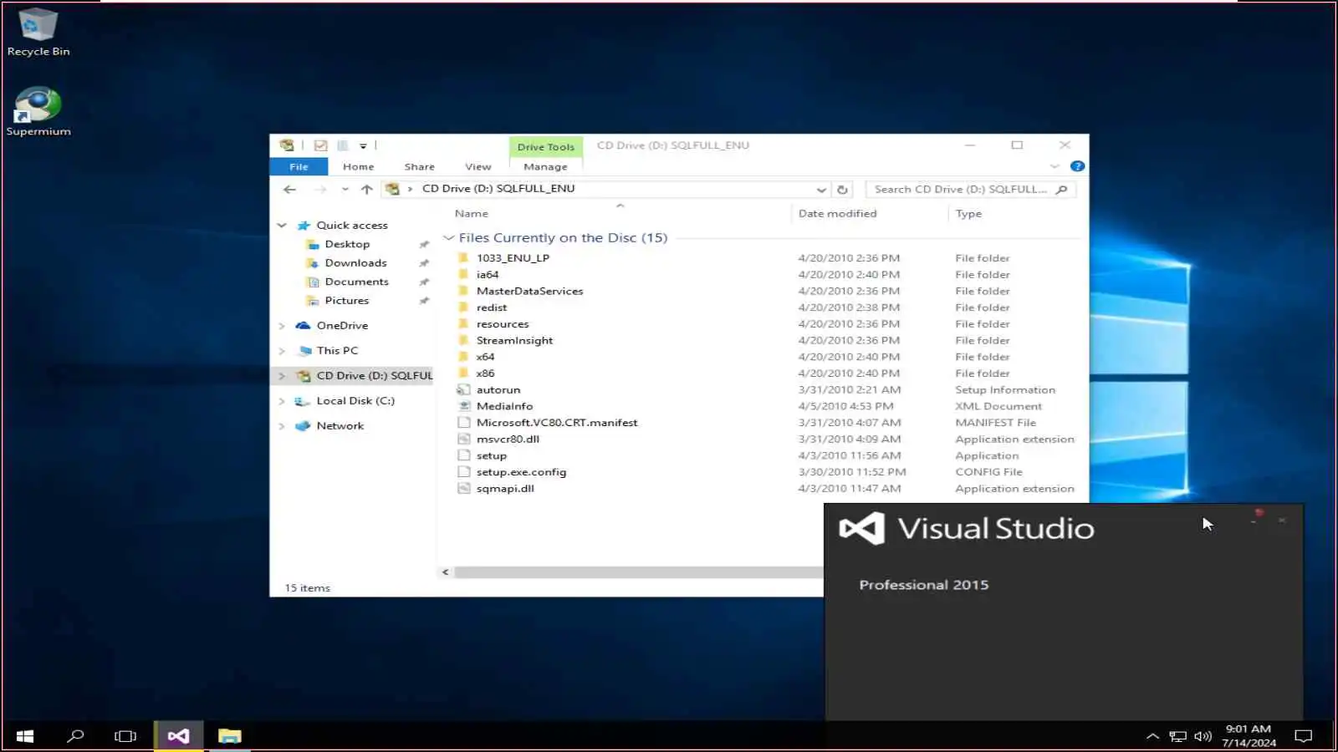Sort files by the Type column
The height and width of the screenshot is (752, 1338).
(968, 214)
